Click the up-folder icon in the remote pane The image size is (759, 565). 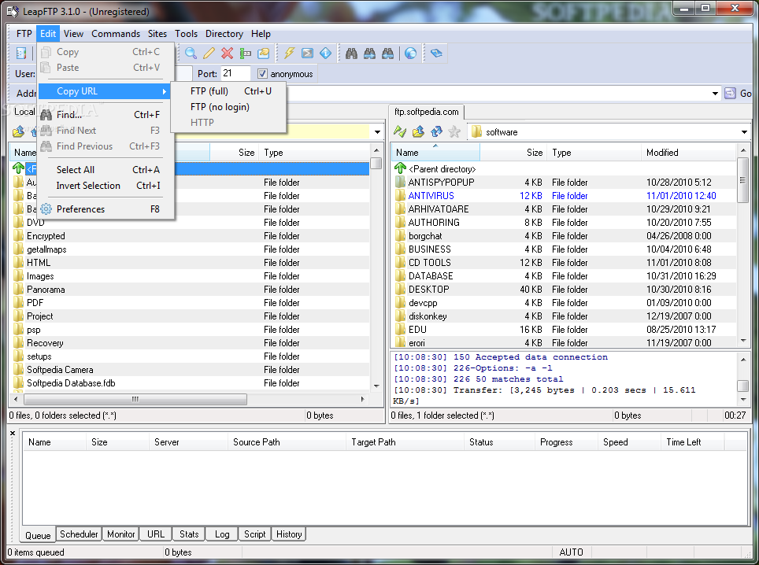click(x=418, y=131)
